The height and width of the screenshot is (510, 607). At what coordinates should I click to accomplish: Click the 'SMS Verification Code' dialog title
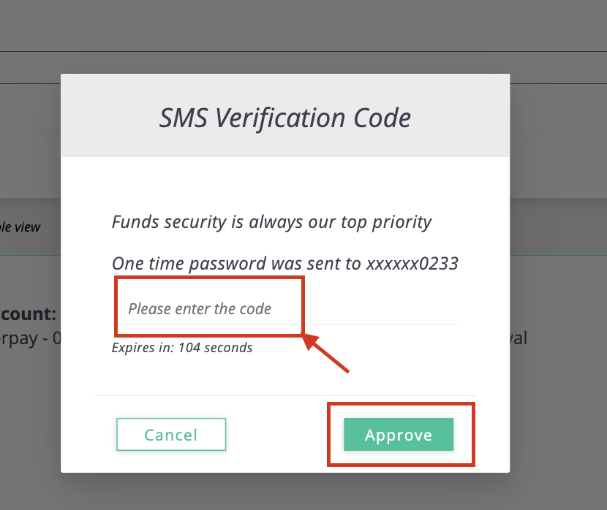(x=285, y=118)
